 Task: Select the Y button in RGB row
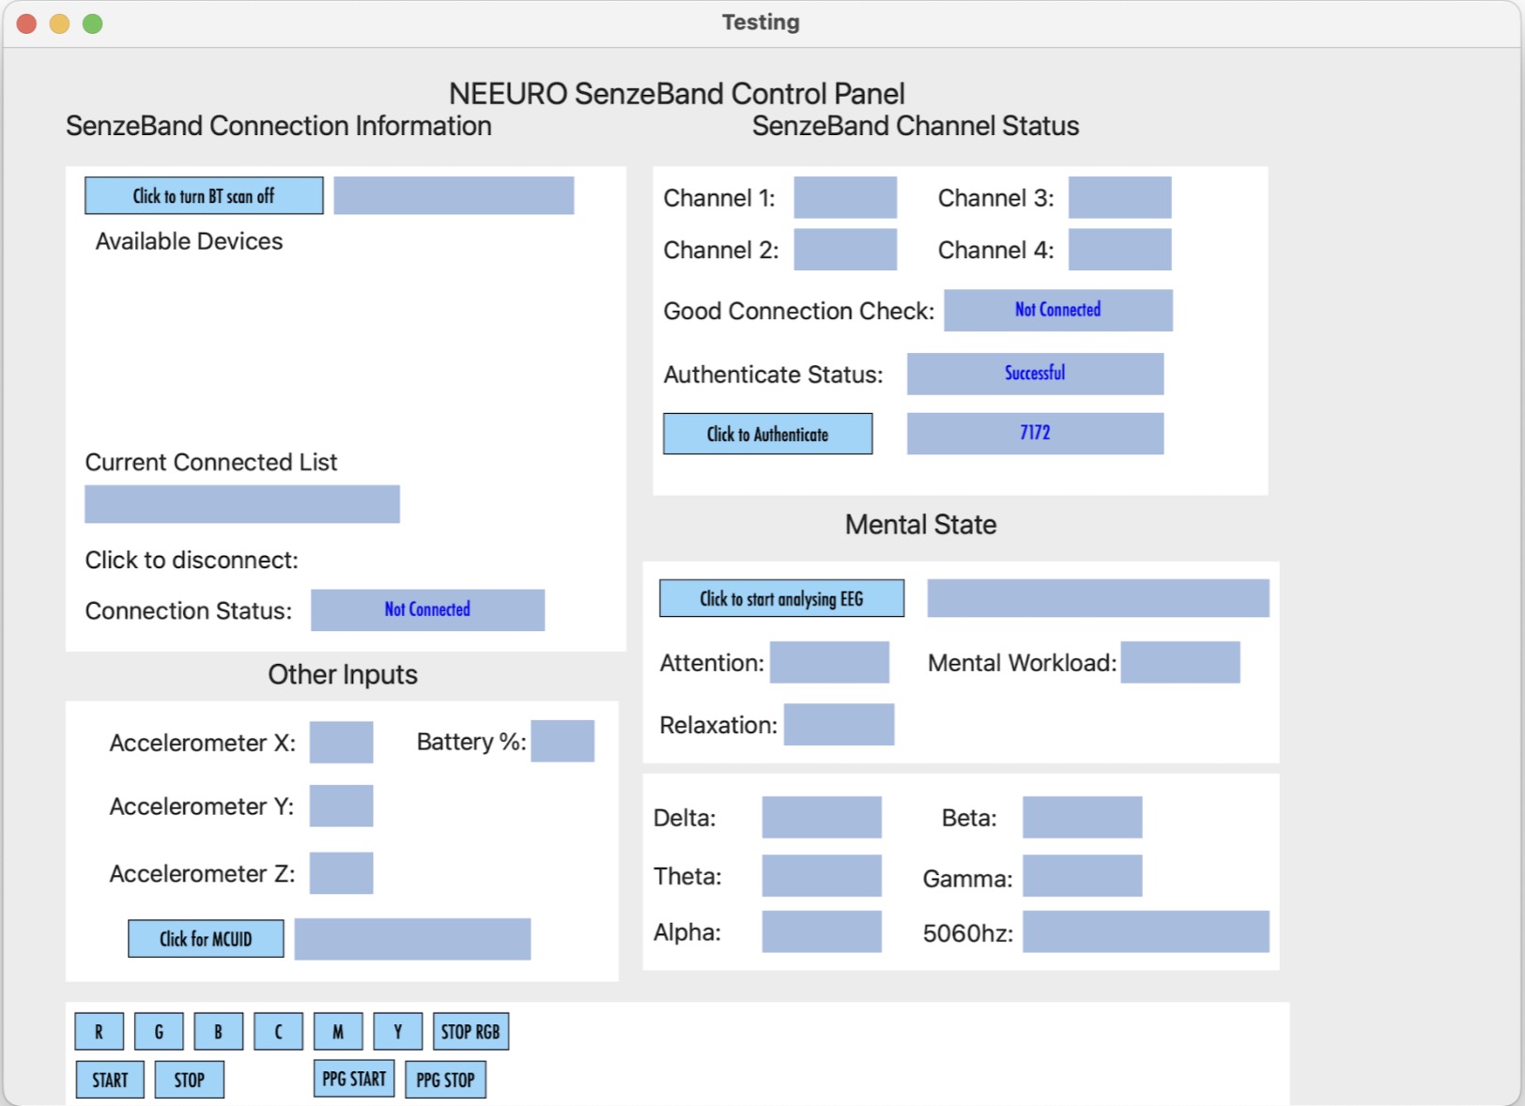[398, 1031]
